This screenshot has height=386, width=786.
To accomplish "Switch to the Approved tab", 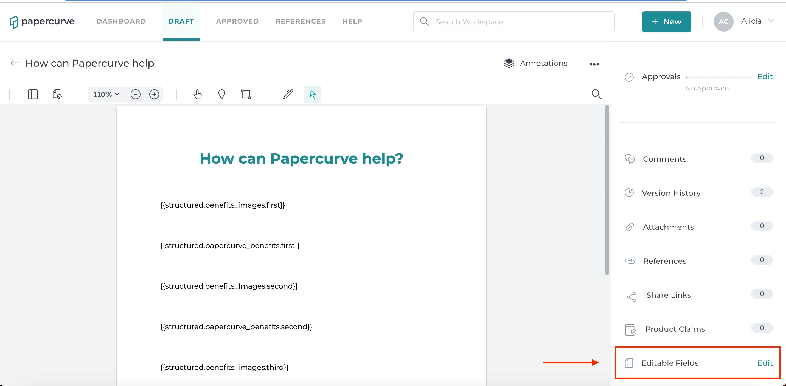I will tap(237, 21).
